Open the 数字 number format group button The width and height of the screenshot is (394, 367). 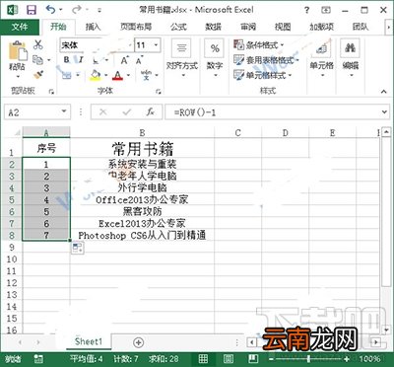(x=215, y=58)
